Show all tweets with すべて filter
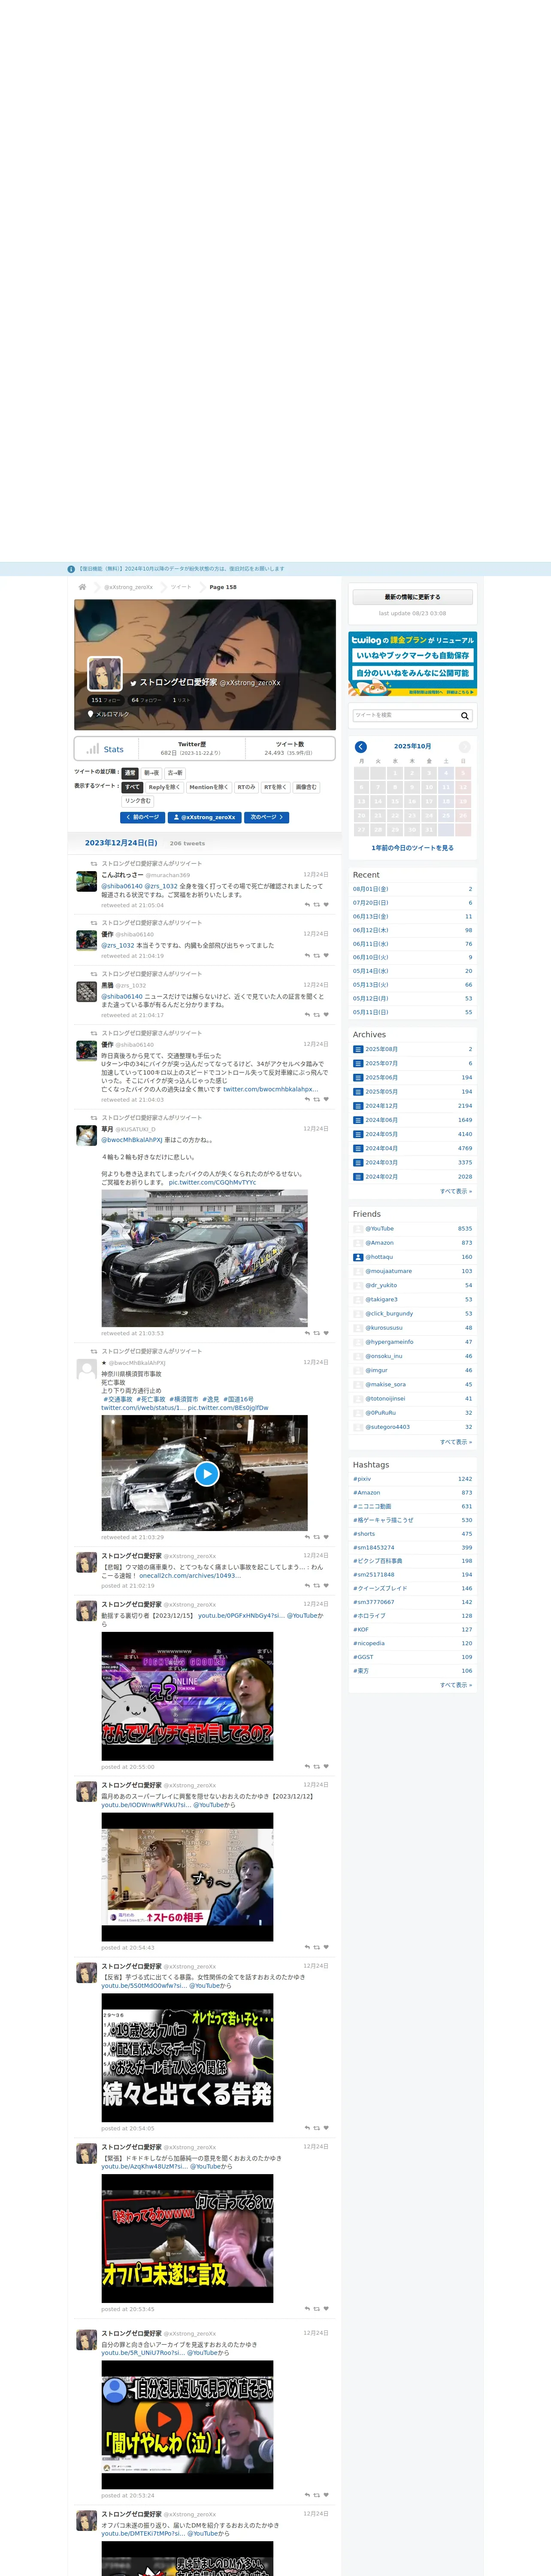 pyautogui.click(x=132, y=787)
